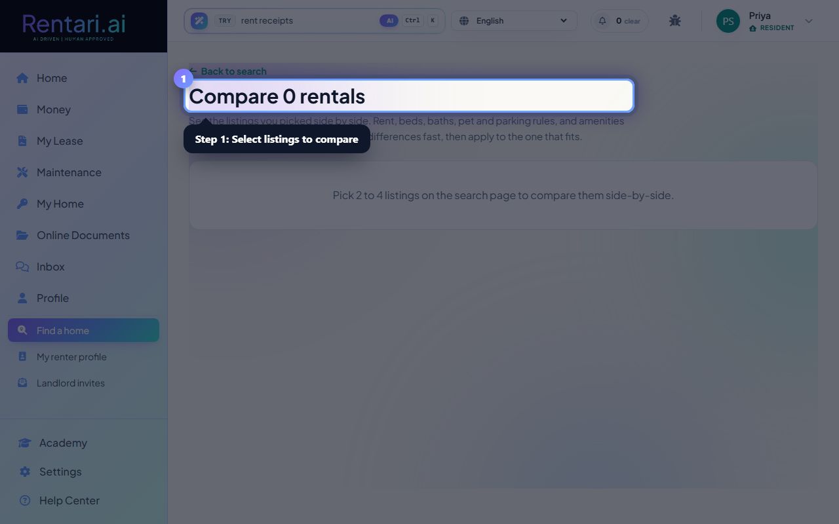
Task: Click the Help Center question mark icon
Action: point(25,500)
